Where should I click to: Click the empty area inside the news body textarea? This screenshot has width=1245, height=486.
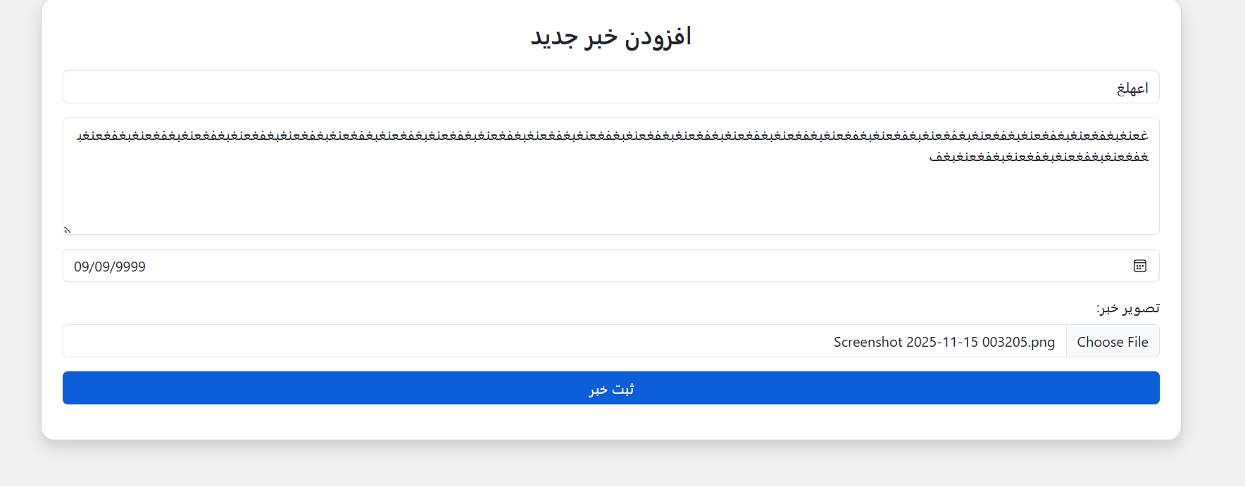611,200
